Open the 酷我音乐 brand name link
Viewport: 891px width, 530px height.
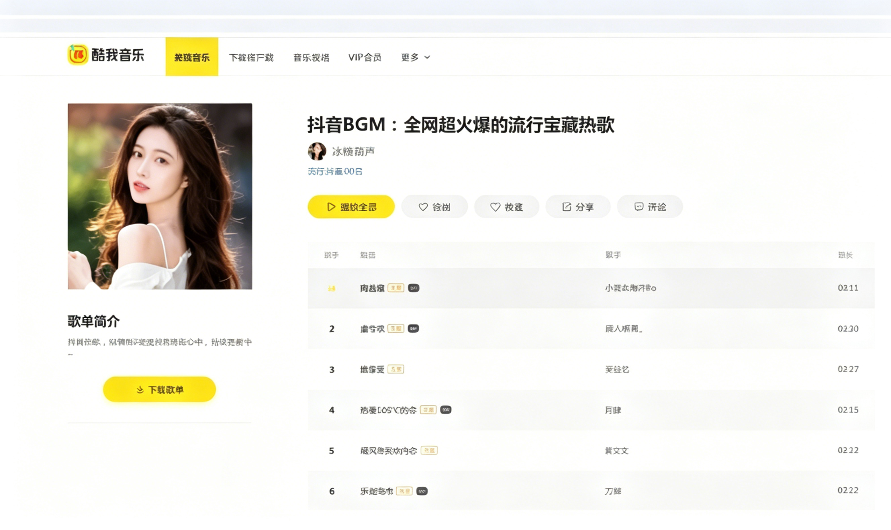pos(118,55)
